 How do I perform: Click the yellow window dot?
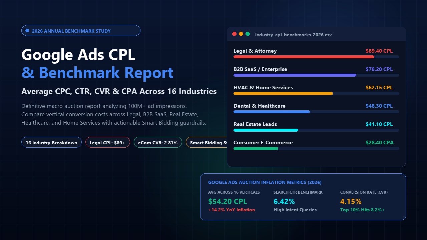tap(241, 34)
